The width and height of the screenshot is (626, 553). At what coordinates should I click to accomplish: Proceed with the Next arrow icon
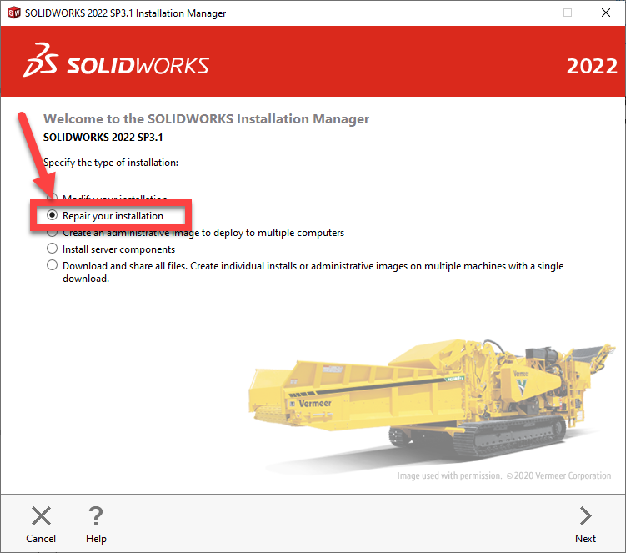pyautogui.click(x=585, y=515)
